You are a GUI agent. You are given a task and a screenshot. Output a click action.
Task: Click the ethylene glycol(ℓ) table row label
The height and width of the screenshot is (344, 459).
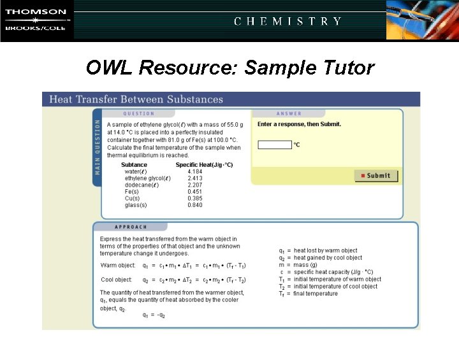click(x=147, y=178)
